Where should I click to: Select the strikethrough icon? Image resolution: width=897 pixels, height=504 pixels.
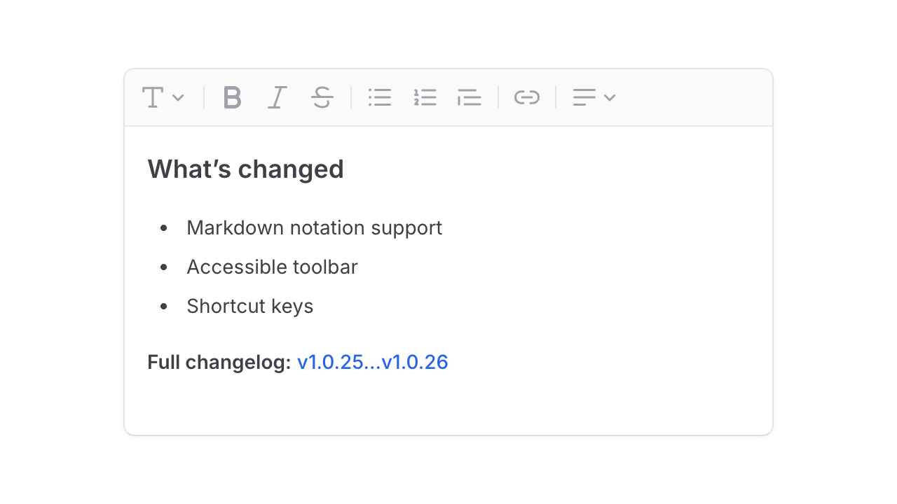point(322,97)
